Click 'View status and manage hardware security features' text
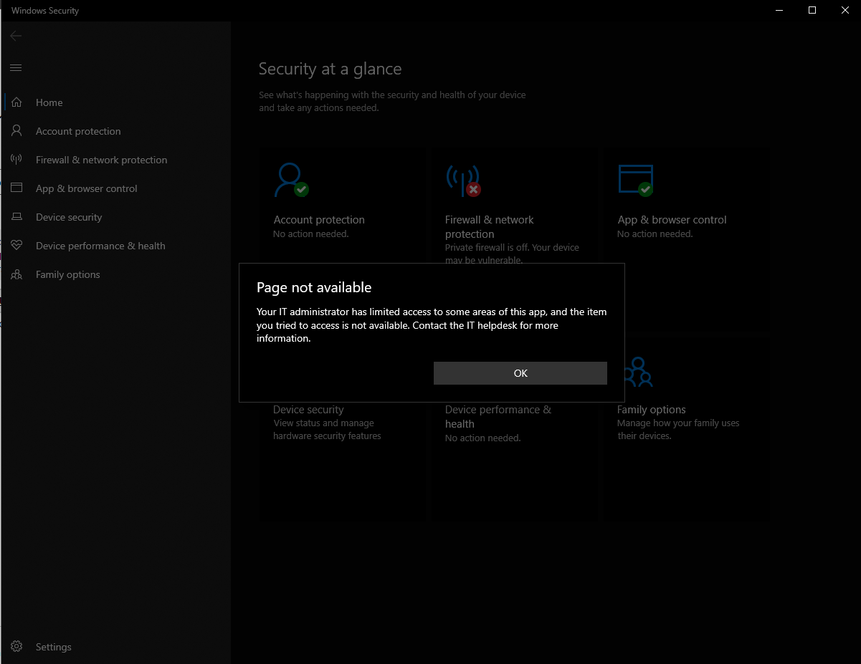861x664 pixels. point(327,430)
